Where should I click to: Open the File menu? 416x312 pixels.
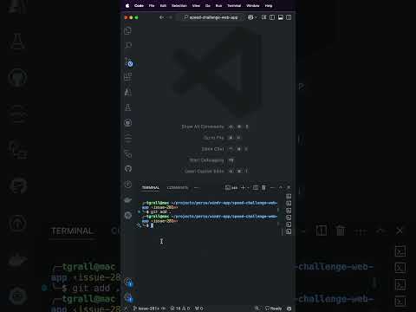pos(152,5)
